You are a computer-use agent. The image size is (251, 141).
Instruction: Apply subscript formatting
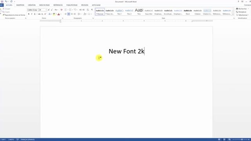[x=42, y=14]
